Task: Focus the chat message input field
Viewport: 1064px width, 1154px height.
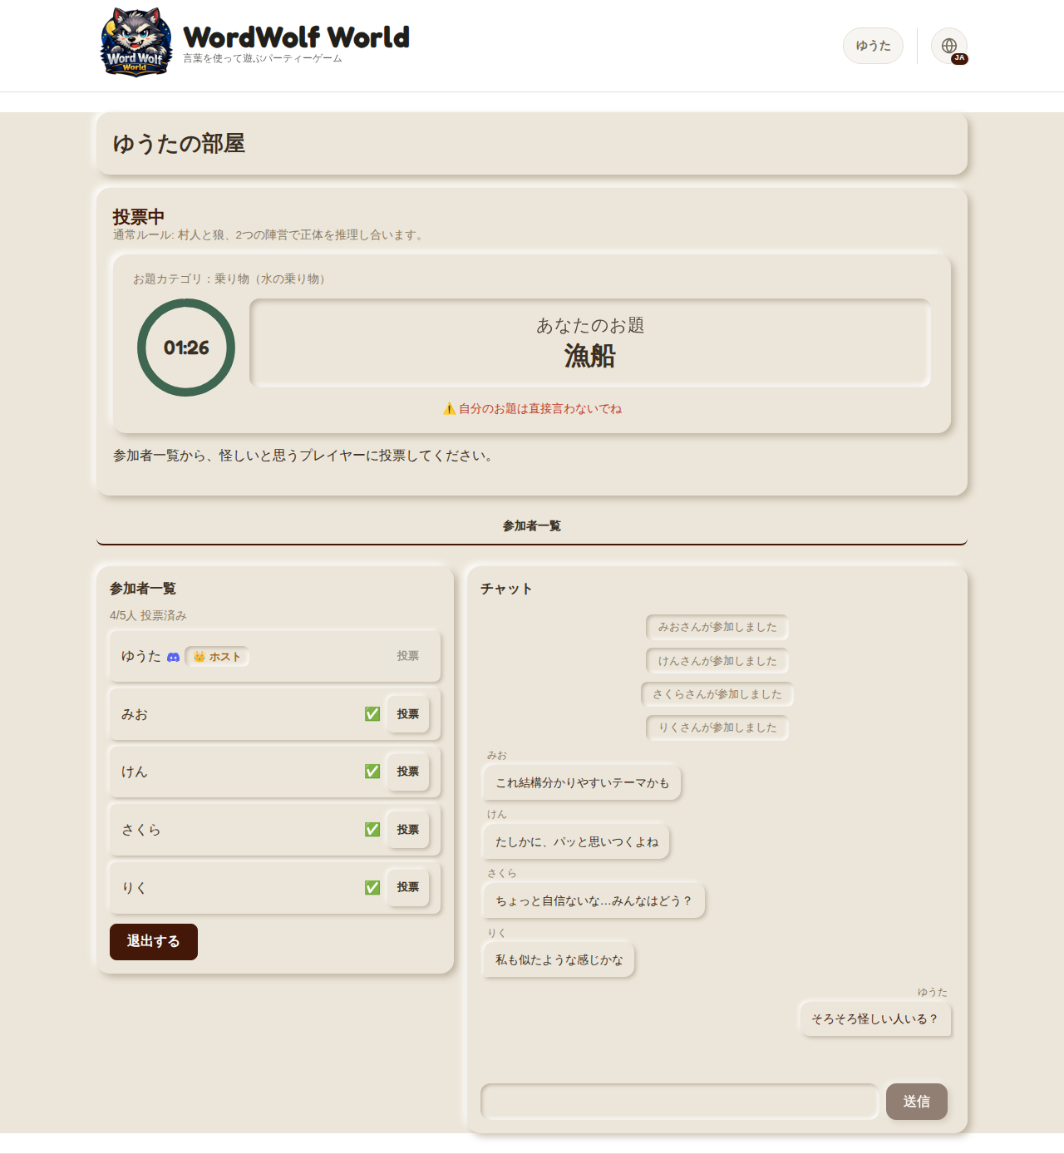Action: pos(679,1102)
